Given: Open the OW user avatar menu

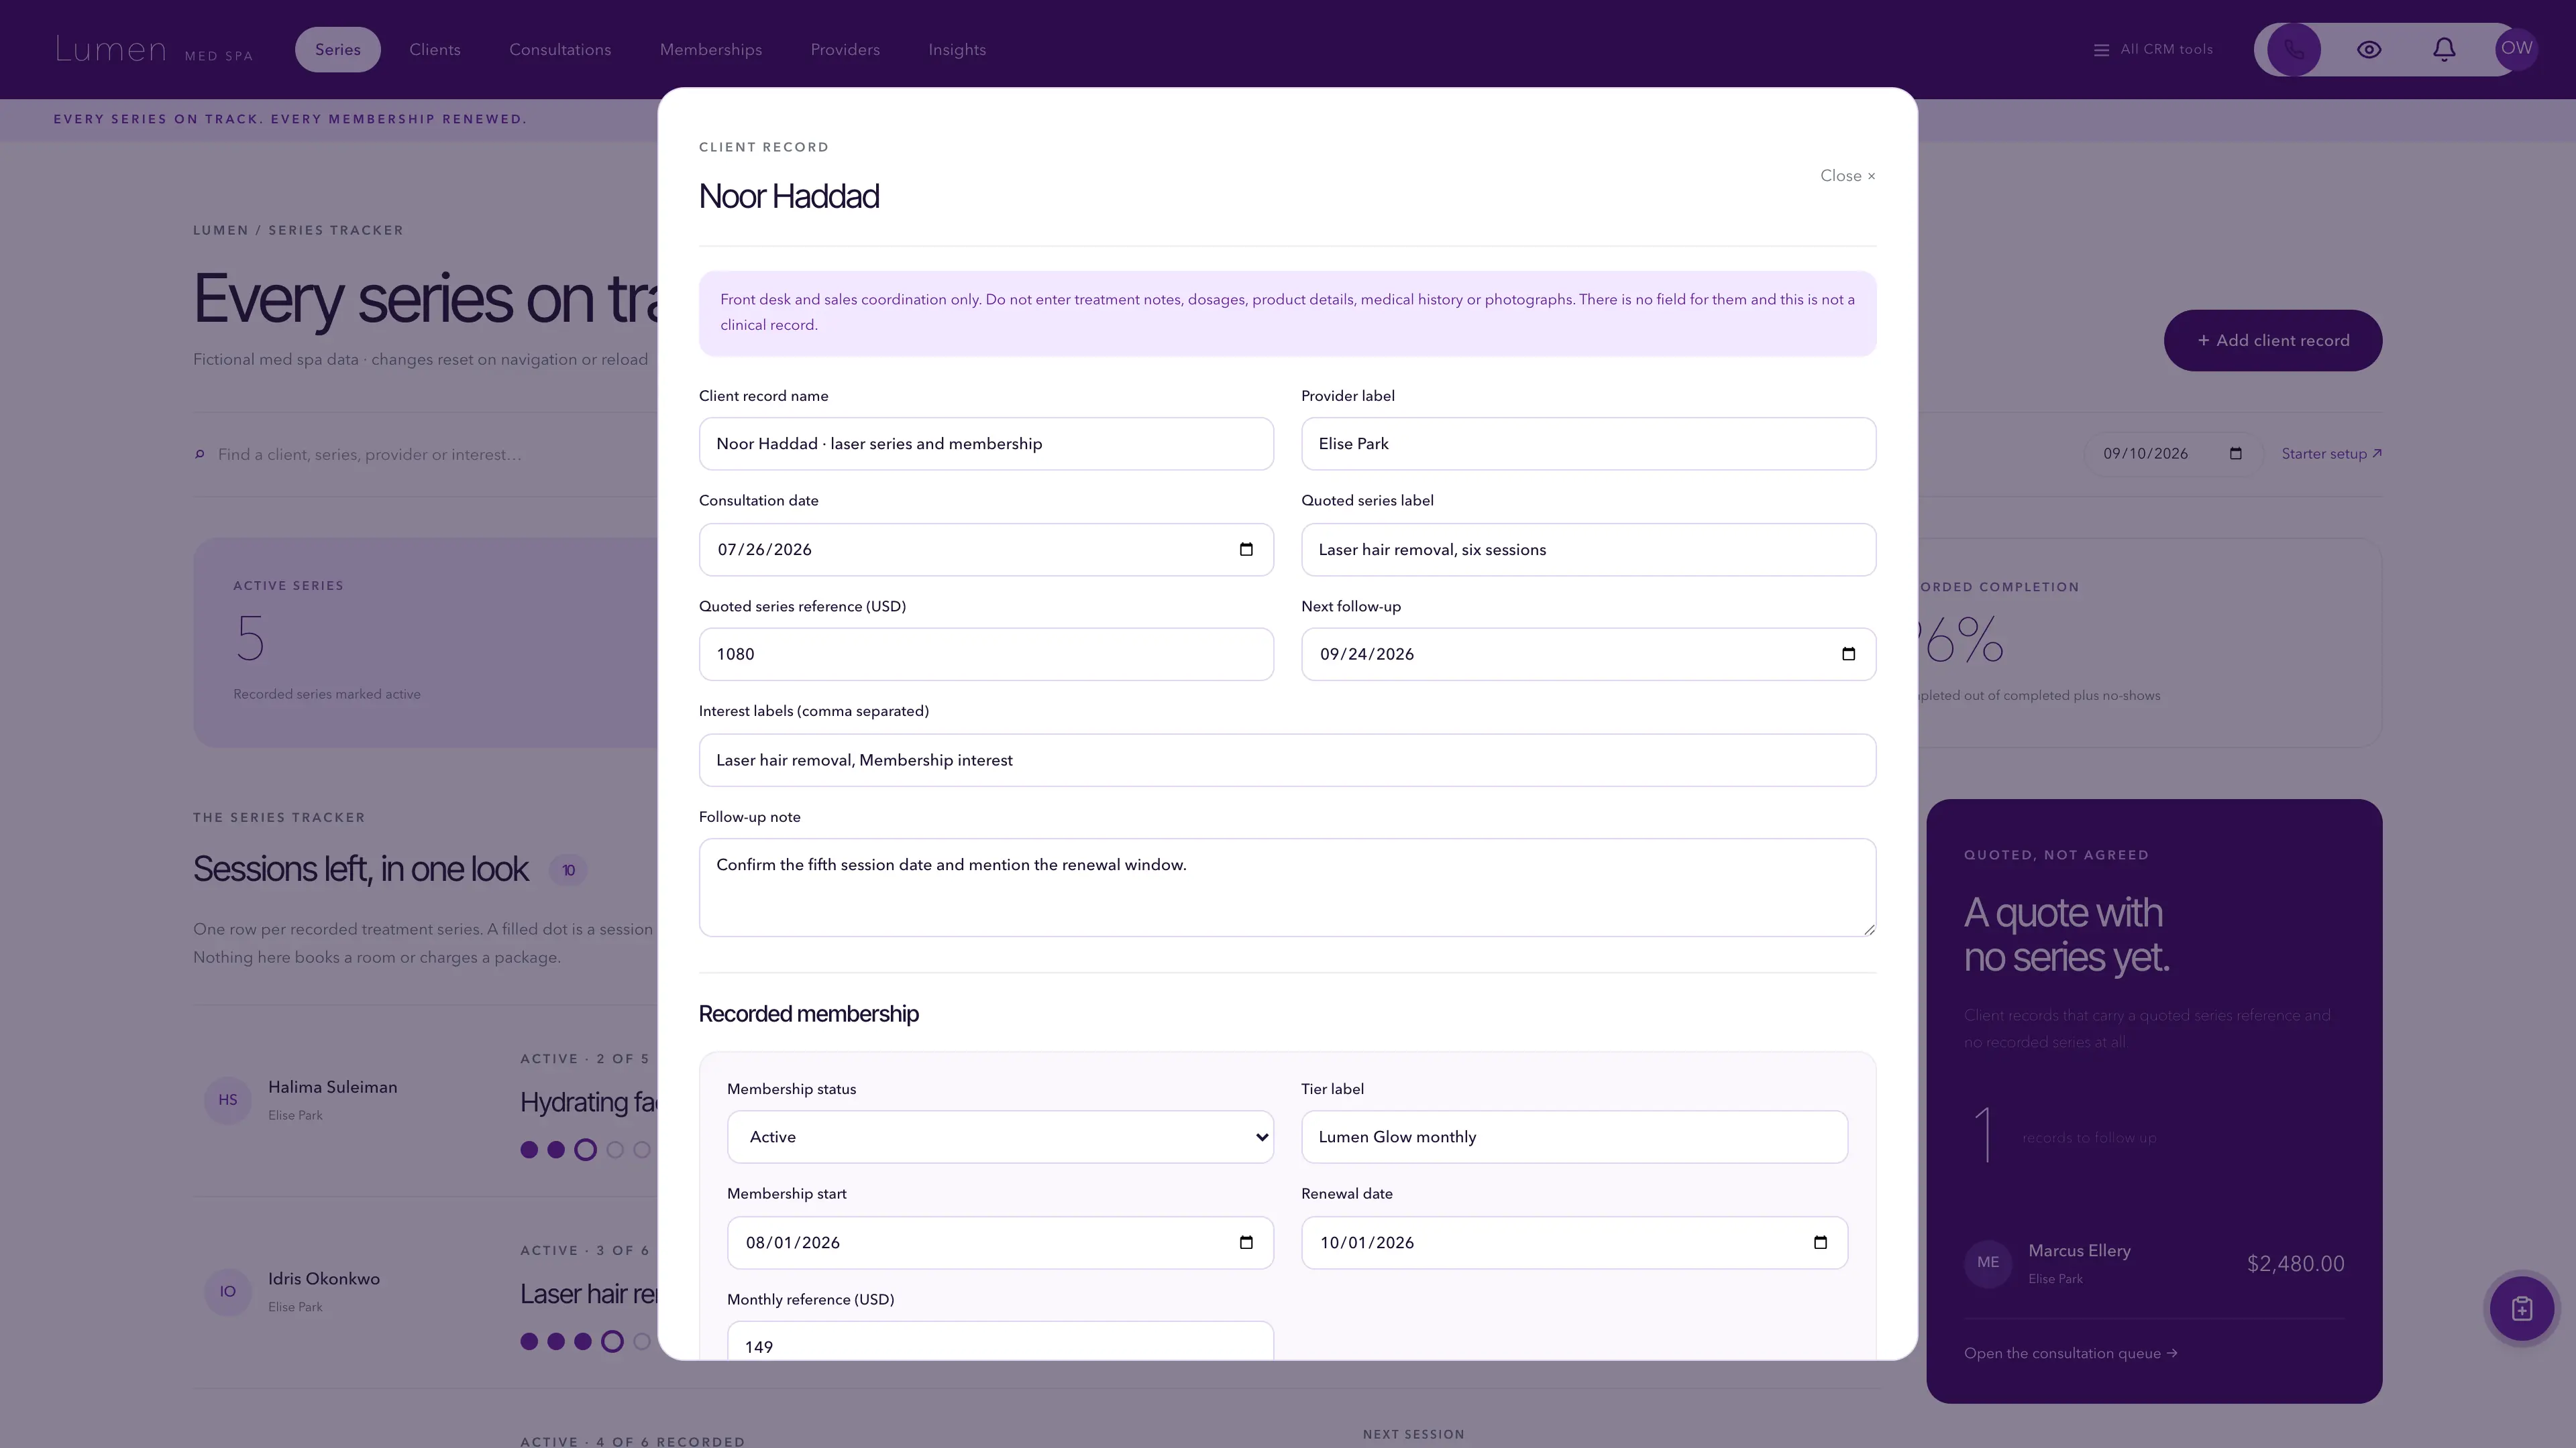Looking at the screenshot, I should pyautogui.click(x=2516, y=48).
